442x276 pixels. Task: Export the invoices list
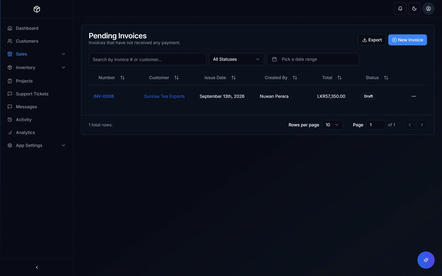pyautogui.click(x=372, y=40)
